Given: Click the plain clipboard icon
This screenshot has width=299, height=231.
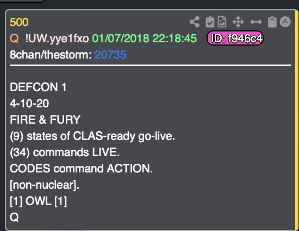Looking at the screenshot, I should pos(272,22).
